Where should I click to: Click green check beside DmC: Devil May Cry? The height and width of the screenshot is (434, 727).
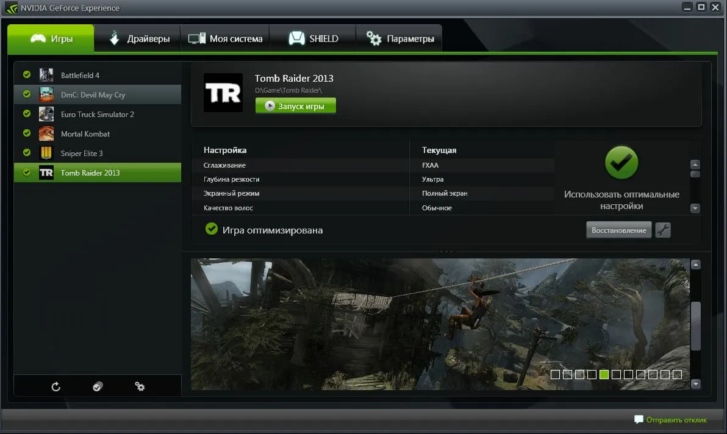27,94
